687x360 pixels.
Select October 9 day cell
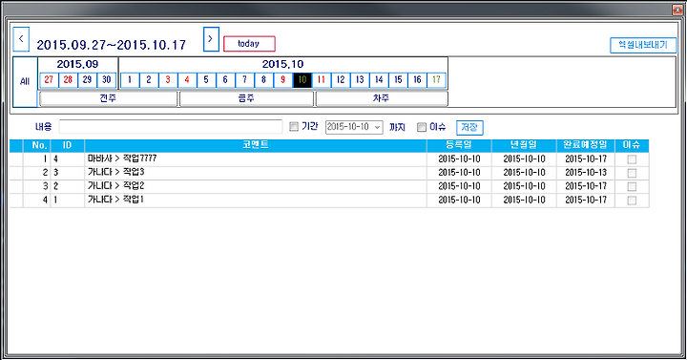tap(283, 80)
